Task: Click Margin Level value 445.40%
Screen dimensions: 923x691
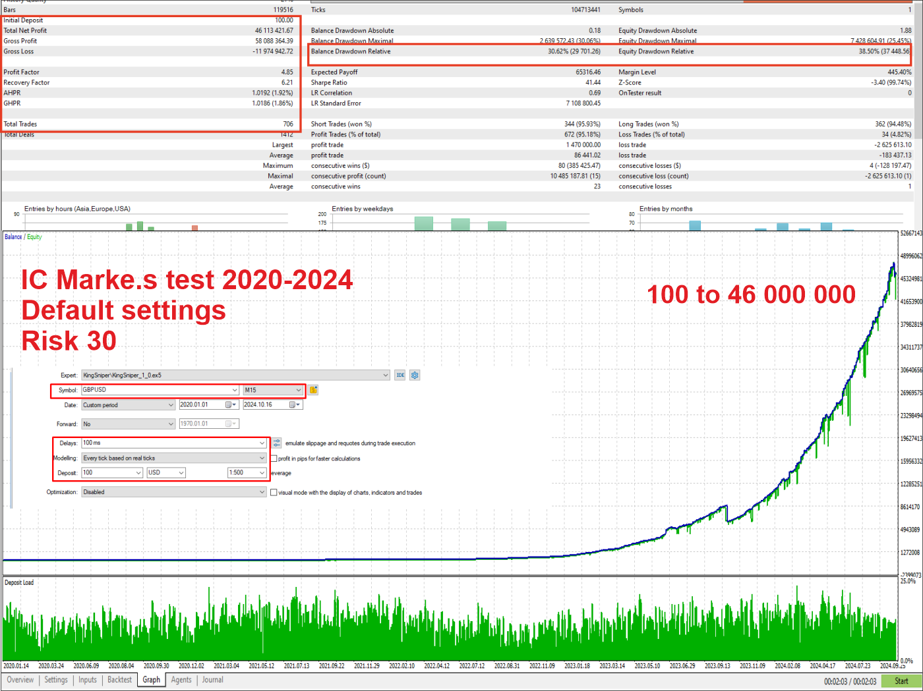Action: pyautogui.click(x=899, y=72)
